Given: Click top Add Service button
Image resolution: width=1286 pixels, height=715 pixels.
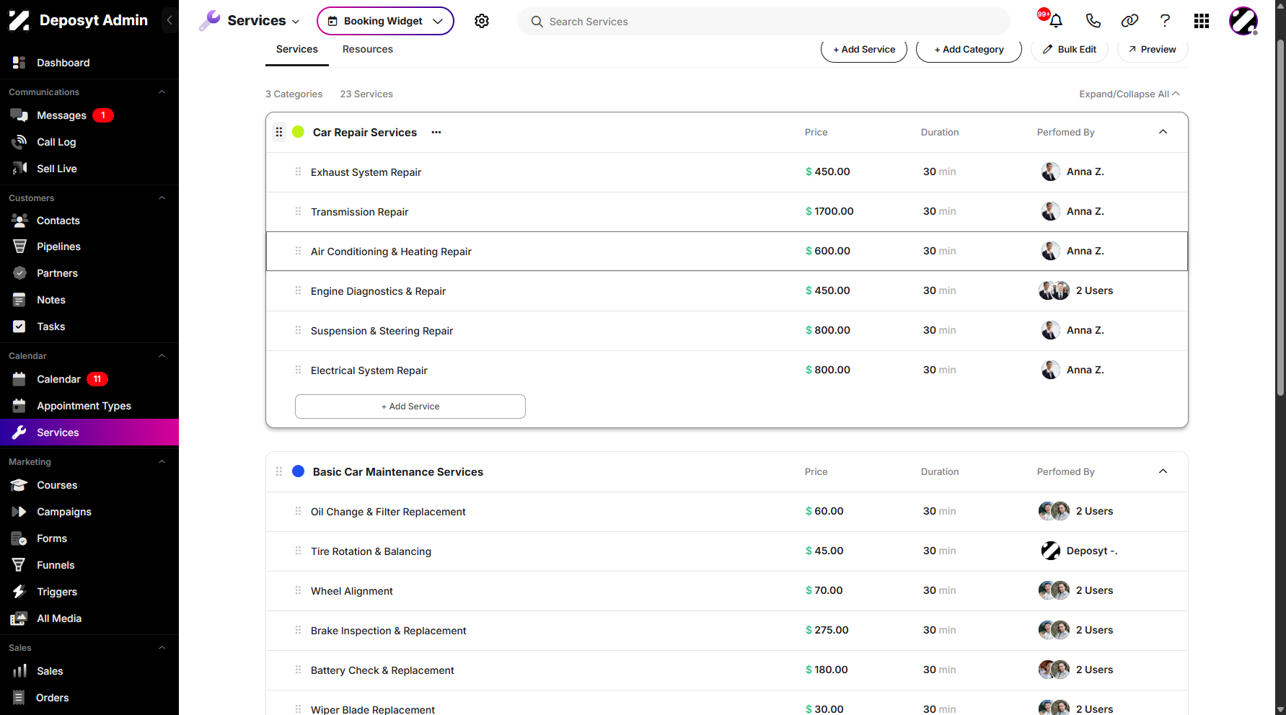Looking at the screenshot, I should [x=864, y=49].
